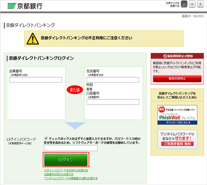Focus the 口座番号 input field

click(113, 102)
